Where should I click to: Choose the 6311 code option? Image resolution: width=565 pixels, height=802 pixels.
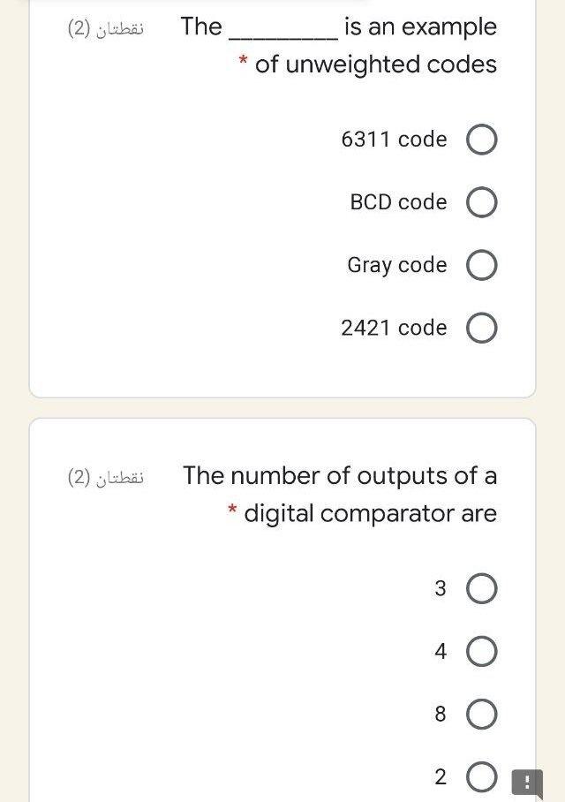pyautogui.click(x=482, y=139)
